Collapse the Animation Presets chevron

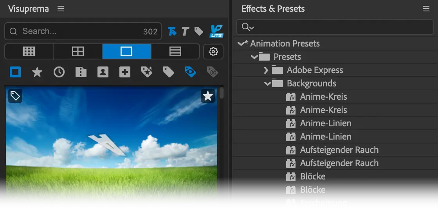pyautogui.click(x=241, y=43)
